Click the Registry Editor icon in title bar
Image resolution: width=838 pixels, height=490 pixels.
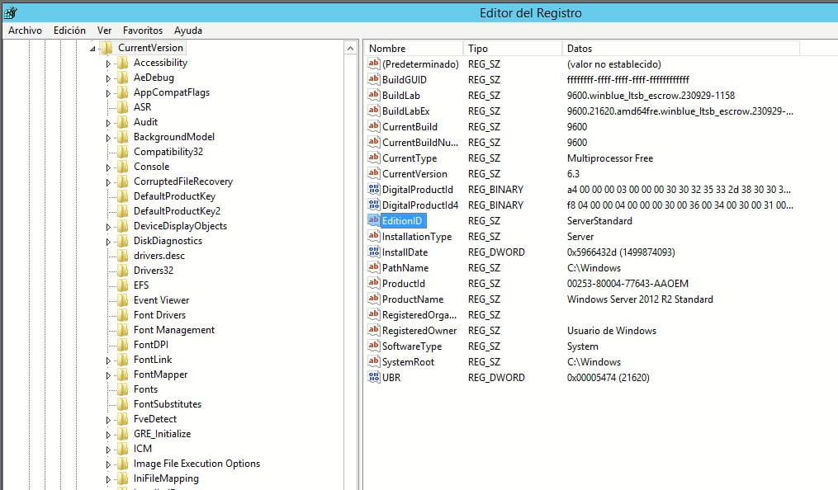(9, 12)
